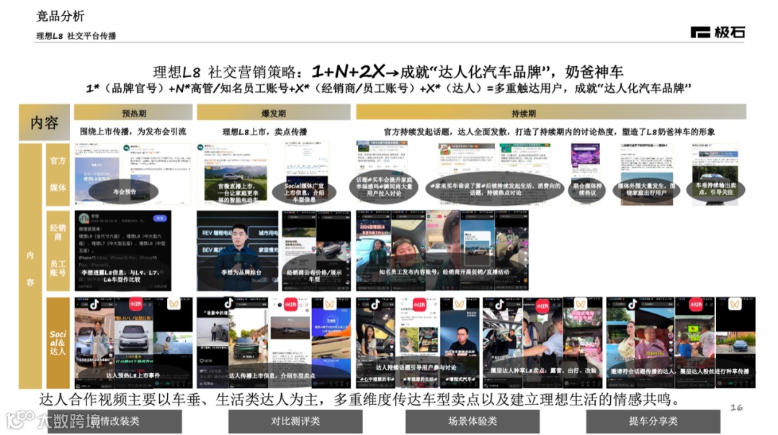The height and width of the screenshot is (435, 778).
Task: Click the 场景体验类 button
Action: [473, 421]
